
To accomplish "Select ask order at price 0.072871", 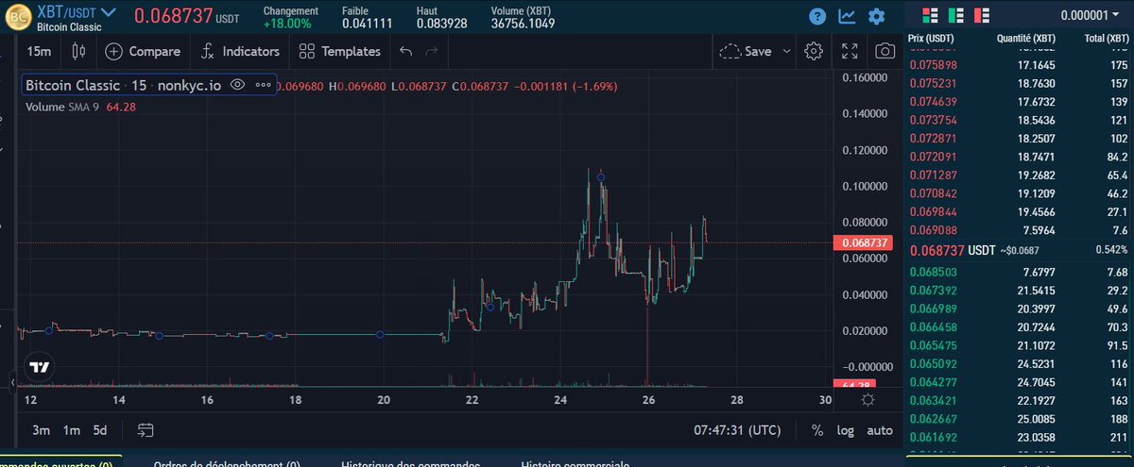I will click(1019, 138).
